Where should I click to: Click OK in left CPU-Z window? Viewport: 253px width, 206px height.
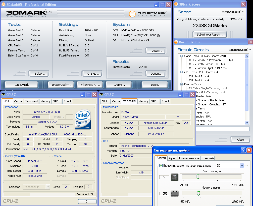click(x=87, y=201)
